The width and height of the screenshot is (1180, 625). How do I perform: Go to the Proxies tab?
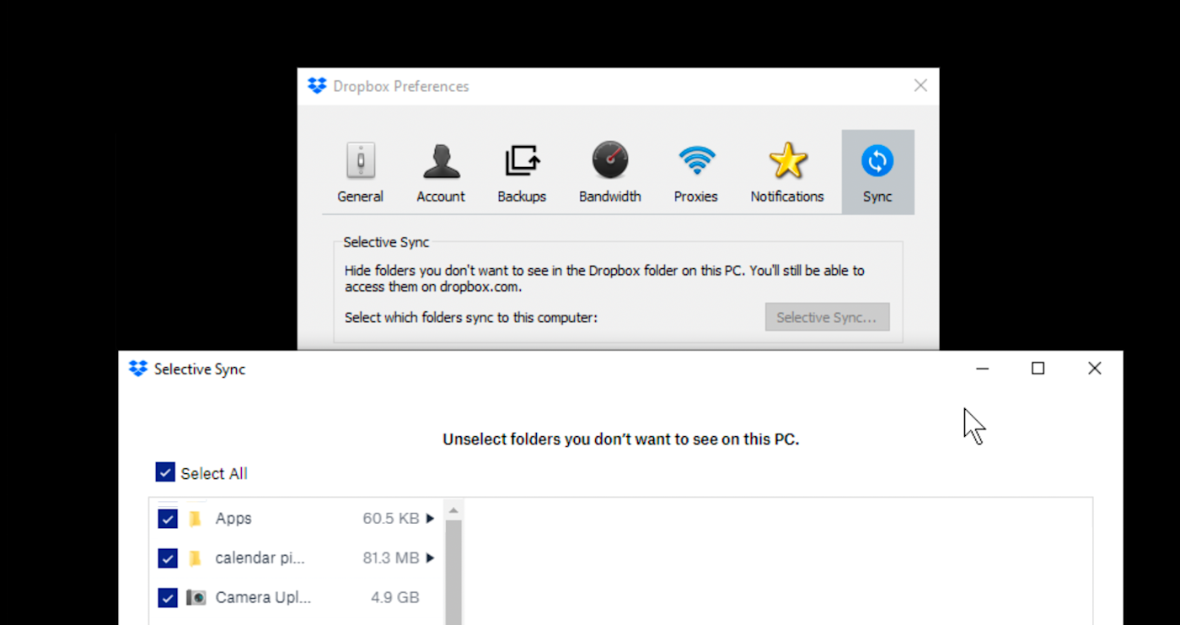pos(696,172)
